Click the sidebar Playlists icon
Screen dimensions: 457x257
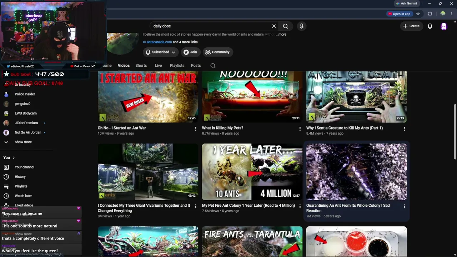(x=6, y=187)
